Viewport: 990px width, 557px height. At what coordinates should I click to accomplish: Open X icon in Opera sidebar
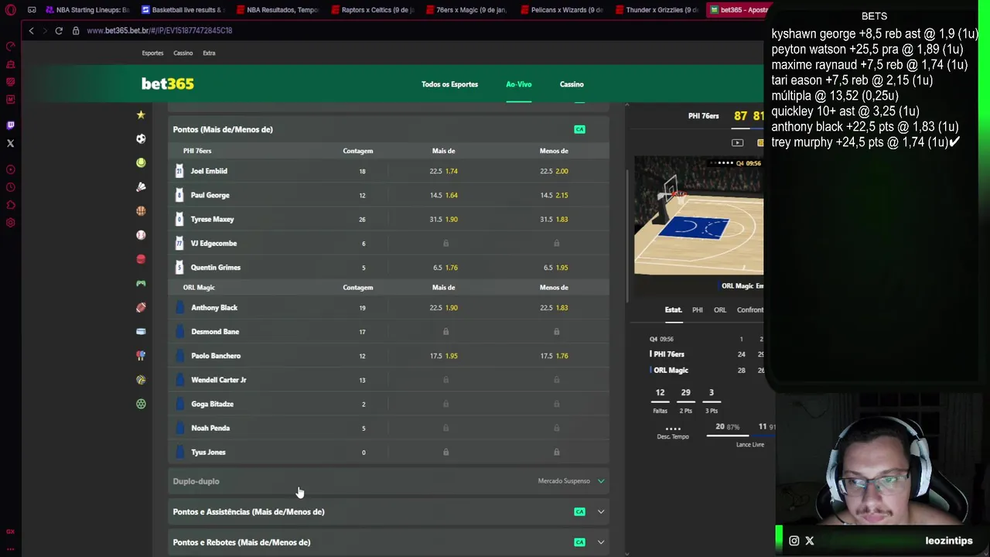10,143
